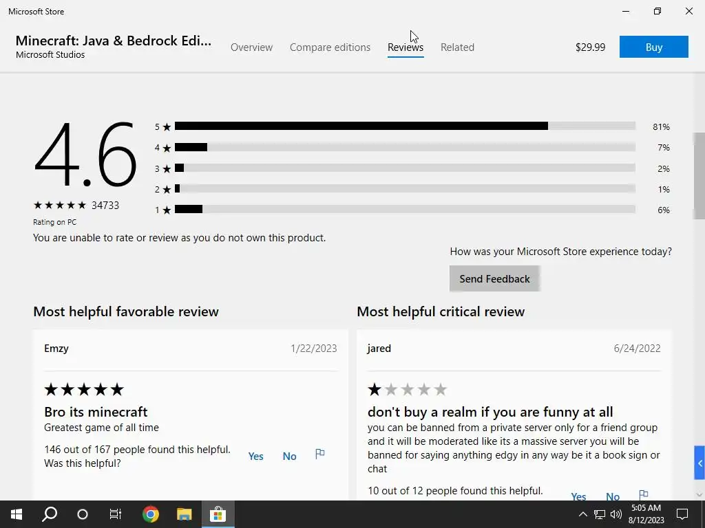This screenshot has height=528, width=705.
Task: Buy Minecraft for $29.99
Action: click(654, 47)
